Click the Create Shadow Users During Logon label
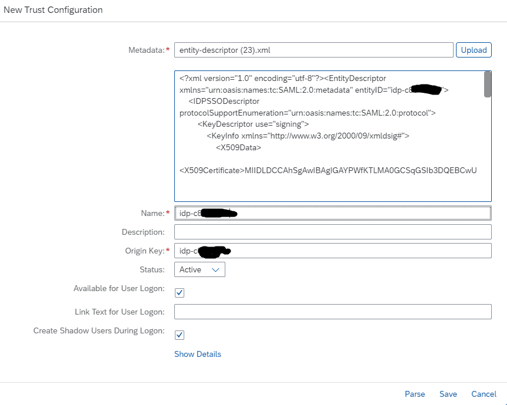 tap(99, 330)
